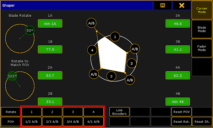Click the bottom-right A/B corner handle

coord(130,80)
